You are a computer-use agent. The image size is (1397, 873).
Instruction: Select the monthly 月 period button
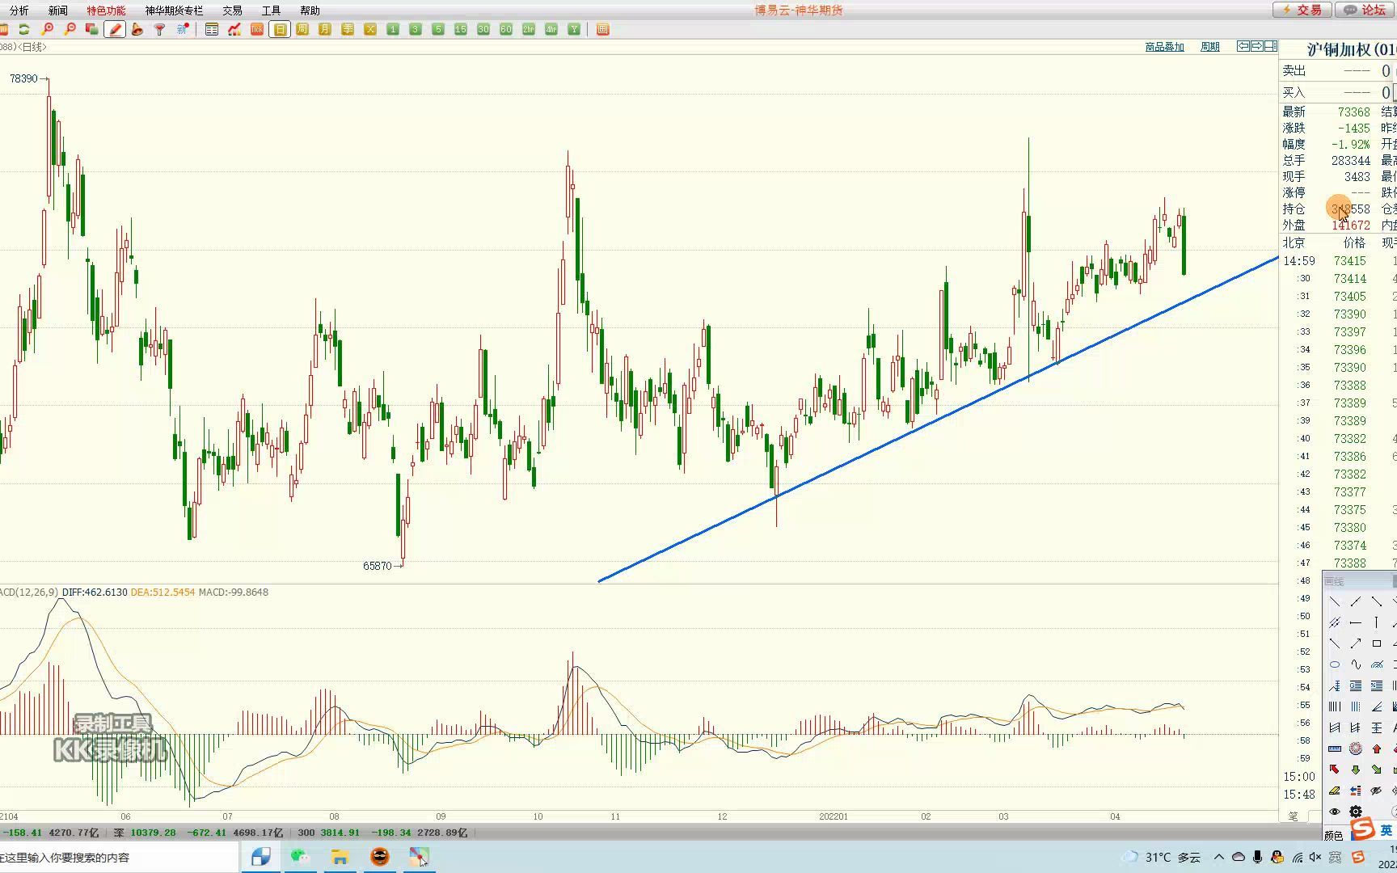[x=325, y=29]
